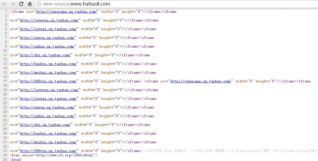
Task: Open uuhui.uz.taobao.com link on line 25
Action: pos(47,116)
